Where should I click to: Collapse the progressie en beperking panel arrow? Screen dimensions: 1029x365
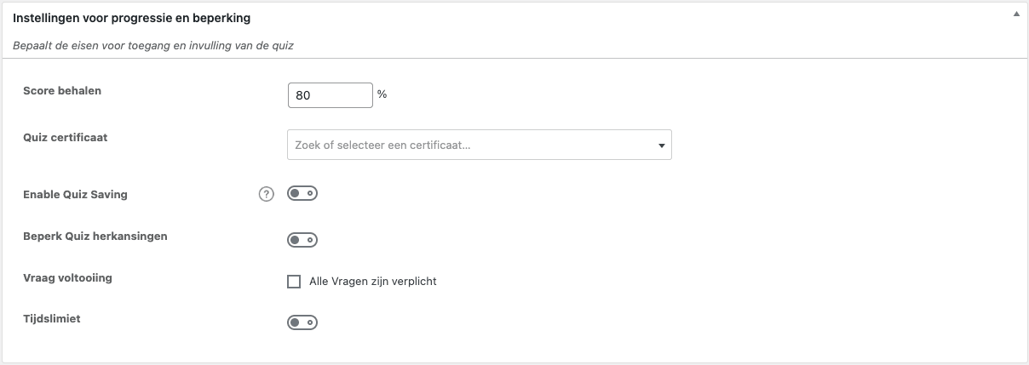(x=1016, y=15)
